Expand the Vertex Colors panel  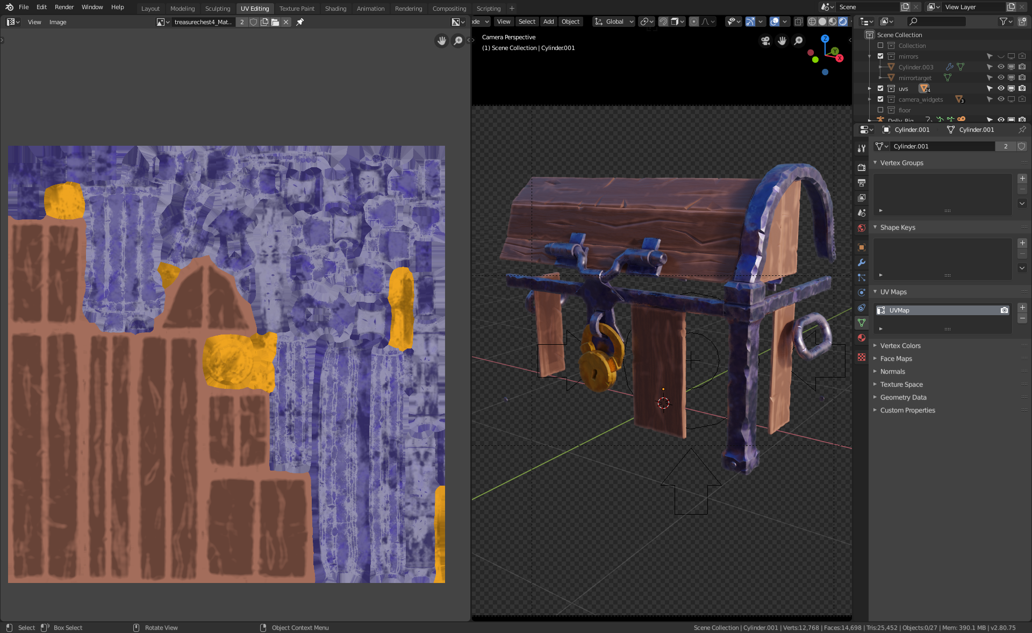pyautogui.click(x=900, y=346)
